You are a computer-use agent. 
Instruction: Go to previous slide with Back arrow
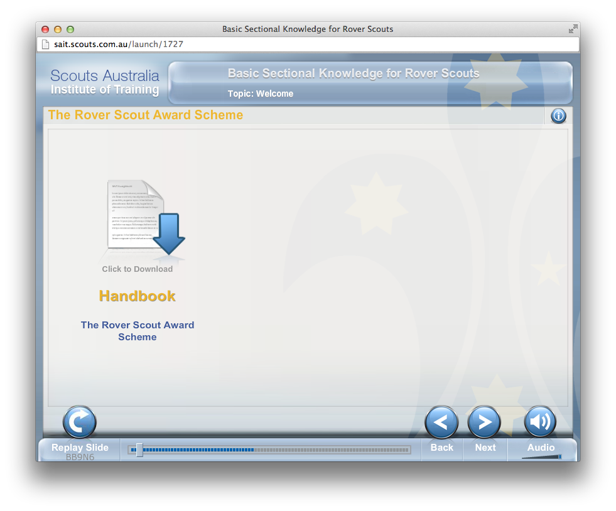(x=441, y=422)
